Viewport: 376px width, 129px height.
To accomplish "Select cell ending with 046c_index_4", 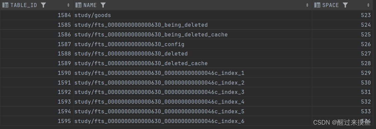I will pos(192,102).
